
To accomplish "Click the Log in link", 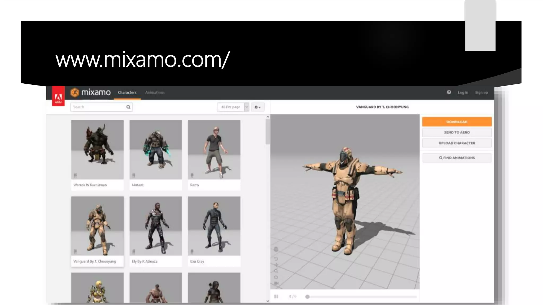I will pyautogui.click(x=463, y=92).
